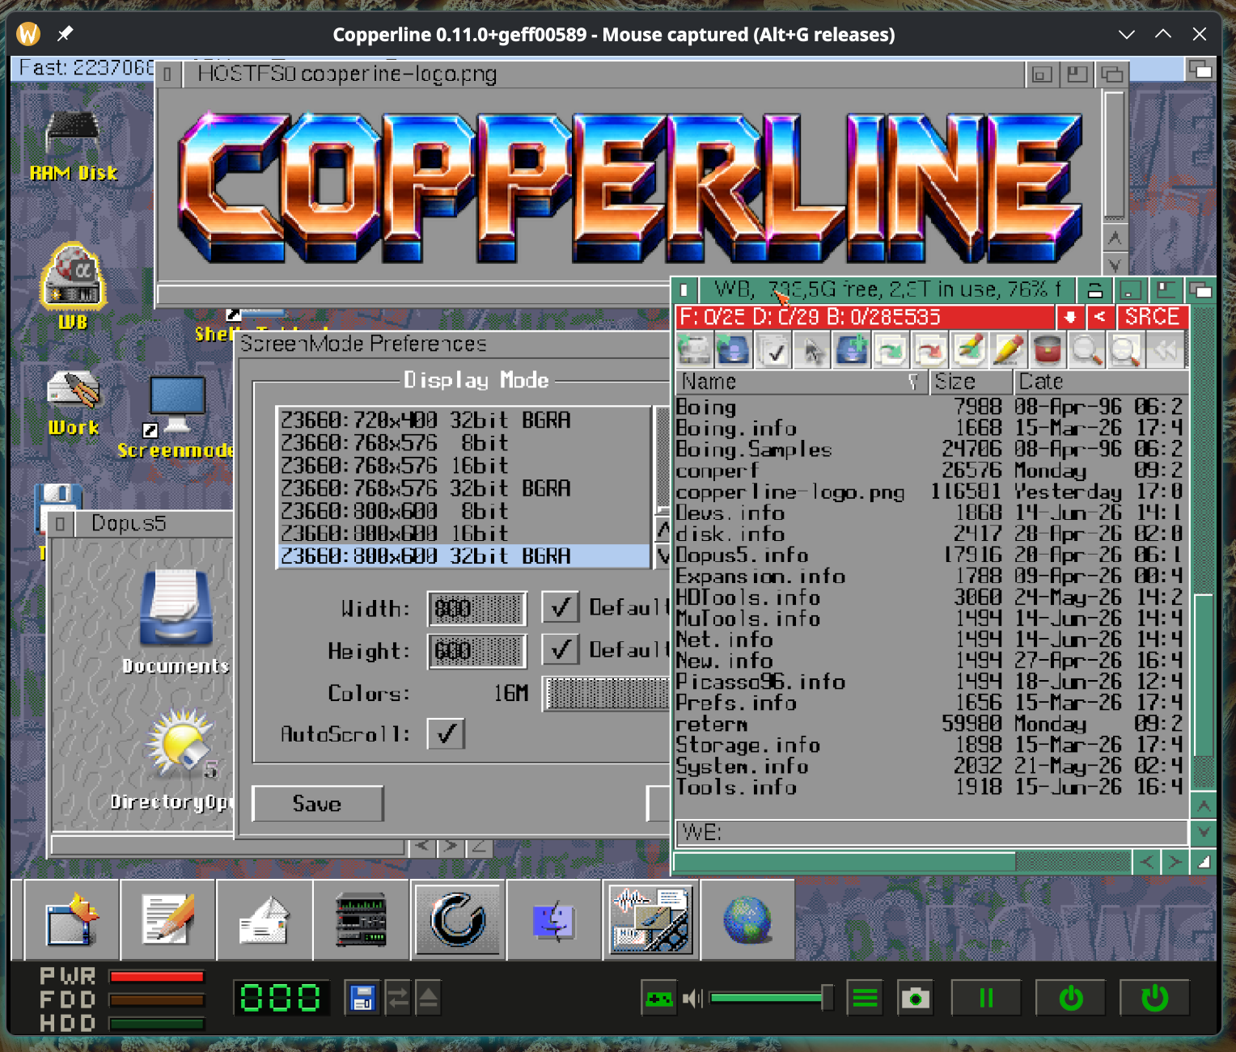This screenshot has width=1236, height=1052.
Task: Select Z3660:800x600 16bit display mode
Action: click(463, 533)
